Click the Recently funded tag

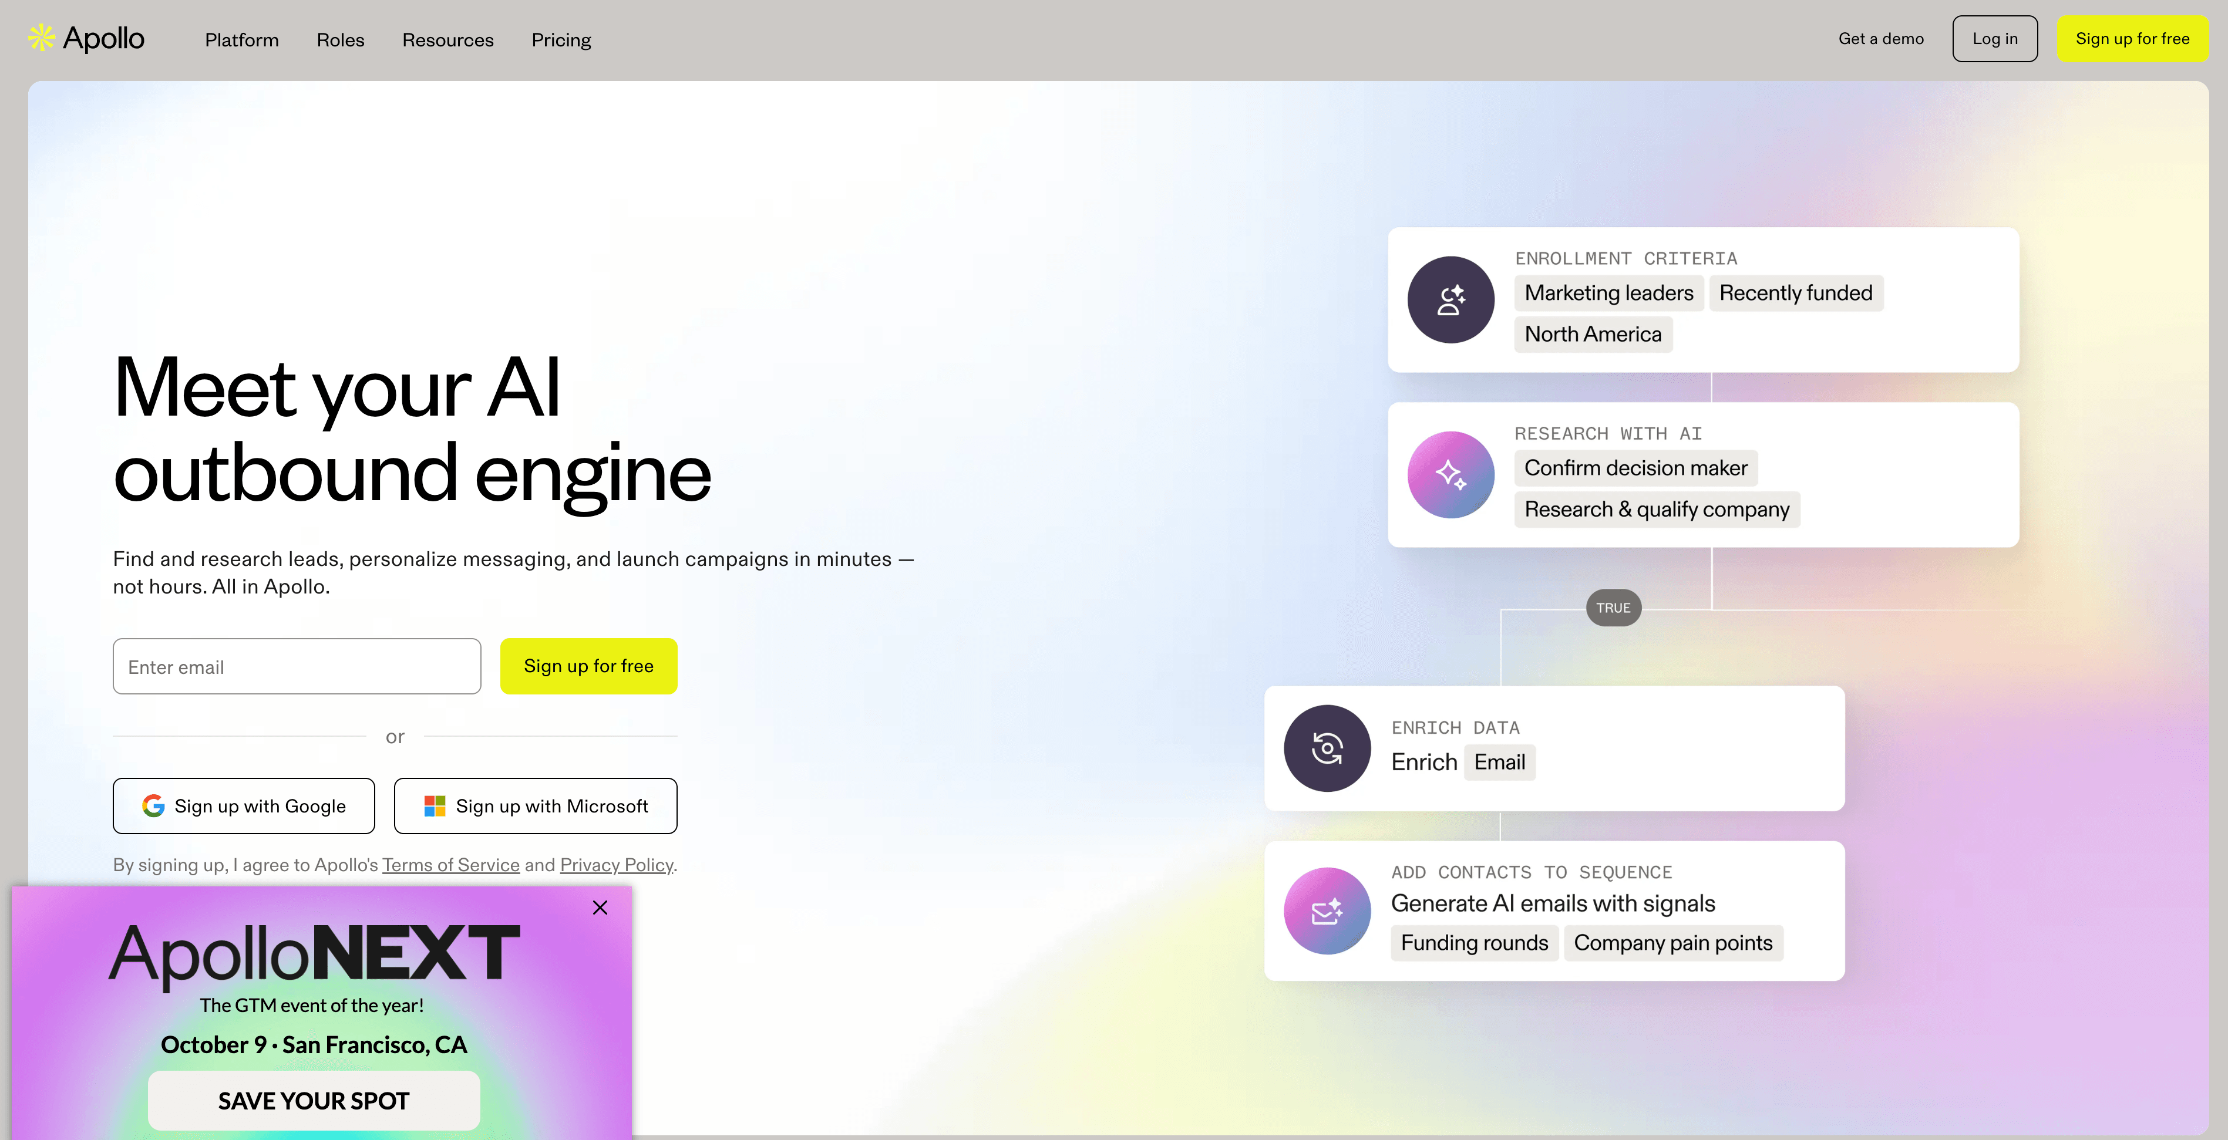1796,293
